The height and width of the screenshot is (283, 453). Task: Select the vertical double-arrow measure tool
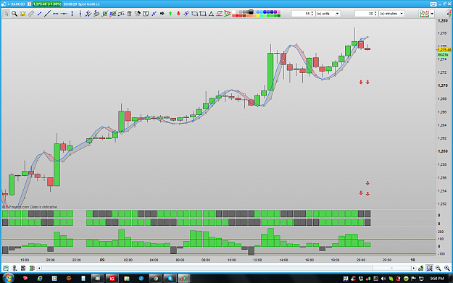tap(72, 14)
